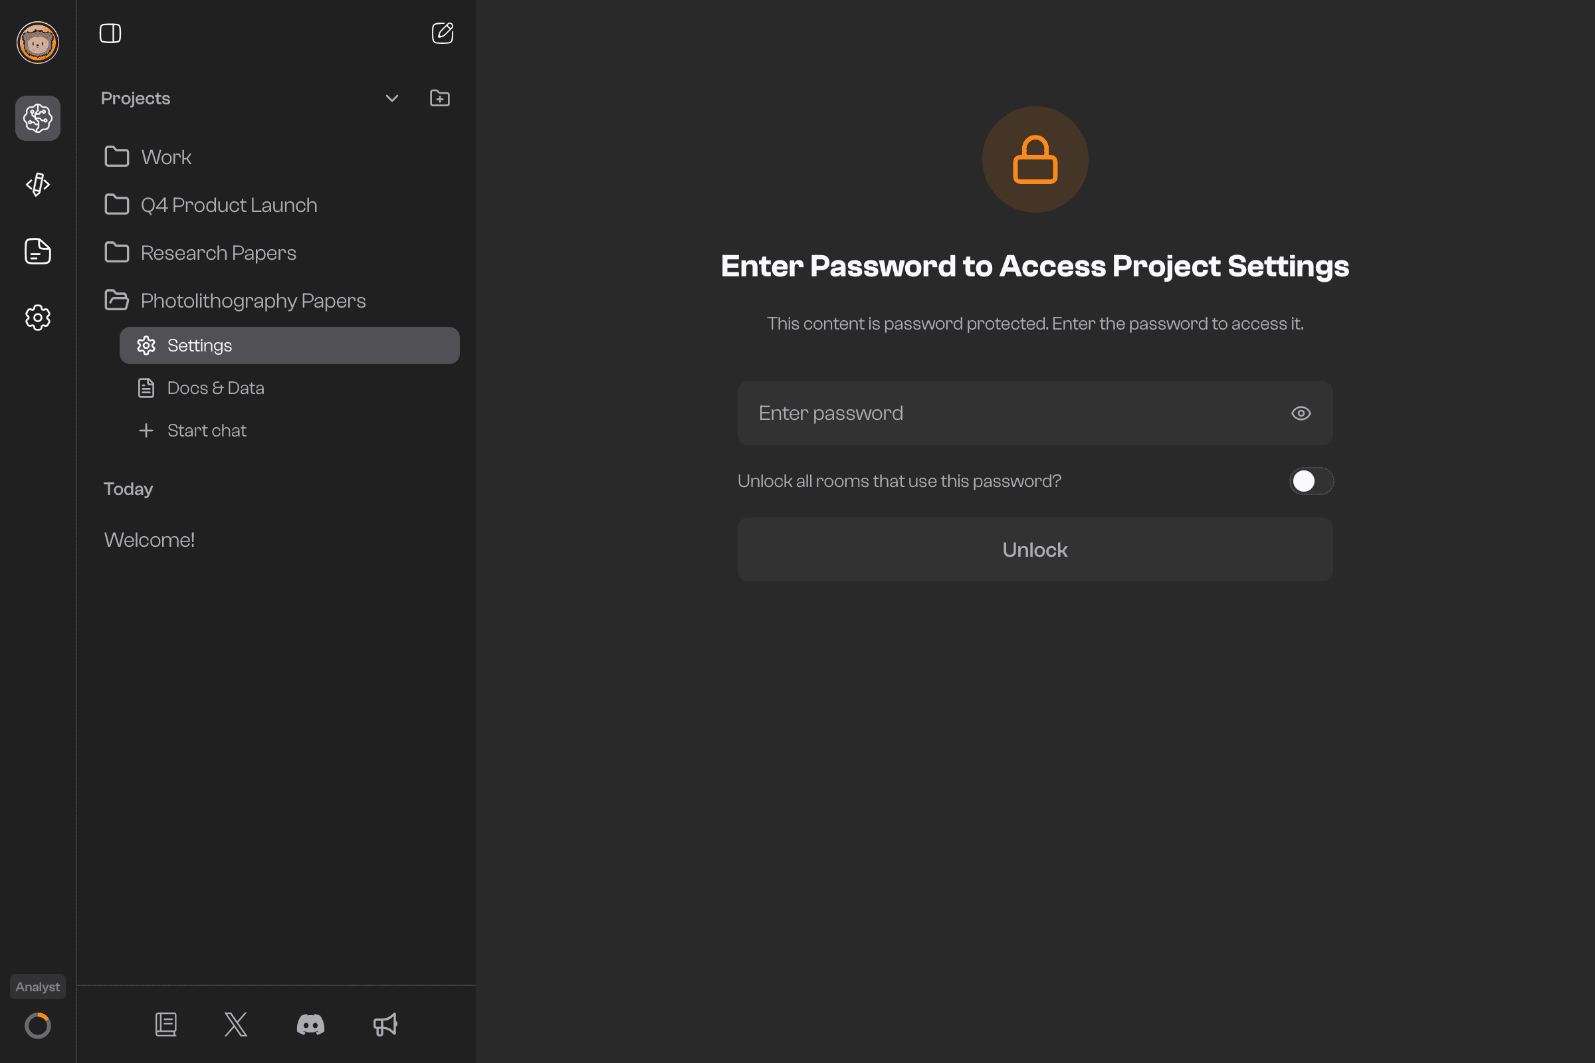The width and height of the screenshot is (1595, 1063).
Task: Click the Analyst plan badge
Action: coord(37,987)
